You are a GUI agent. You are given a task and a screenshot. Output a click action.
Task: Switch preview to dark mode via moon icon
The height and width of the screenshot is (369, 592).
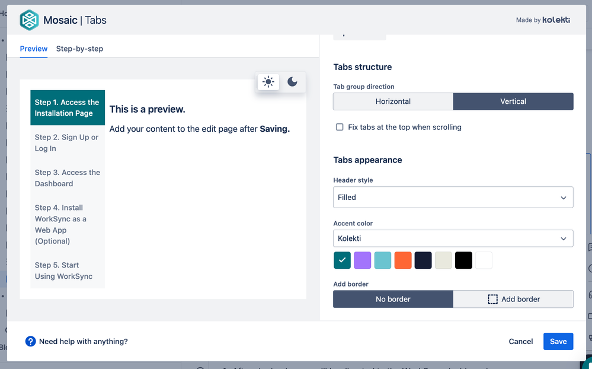[x=292, y=81]
